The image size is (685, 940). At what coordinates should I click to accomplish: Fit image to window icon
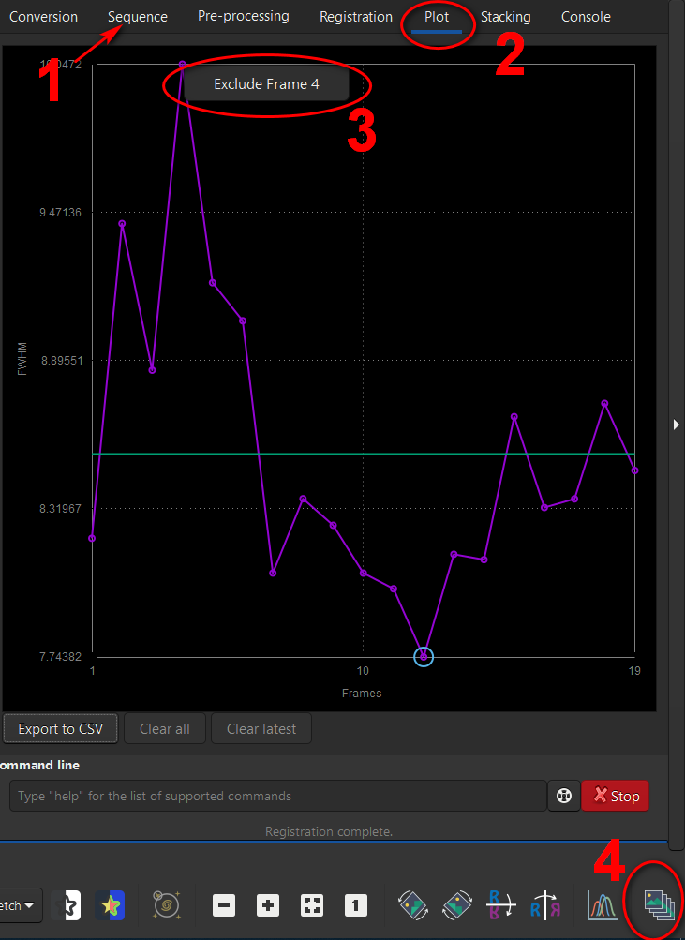point(312,905)
